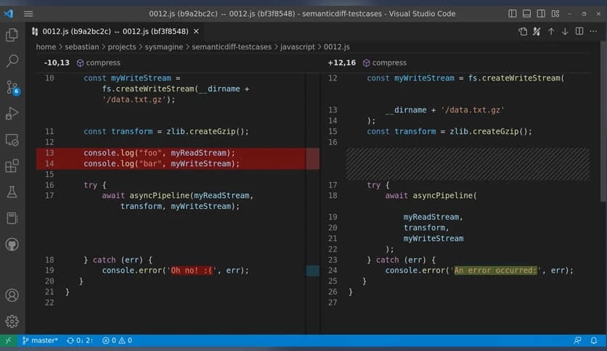Open the editor More Actions ellipsis menu
607x351 pixels.
pos(593,31)
